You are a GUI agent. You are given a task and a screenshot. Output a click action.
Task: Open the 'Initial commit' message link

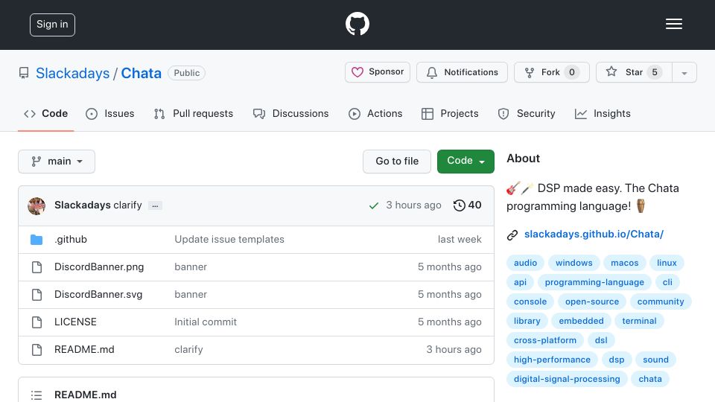click(x=206, y=322)
